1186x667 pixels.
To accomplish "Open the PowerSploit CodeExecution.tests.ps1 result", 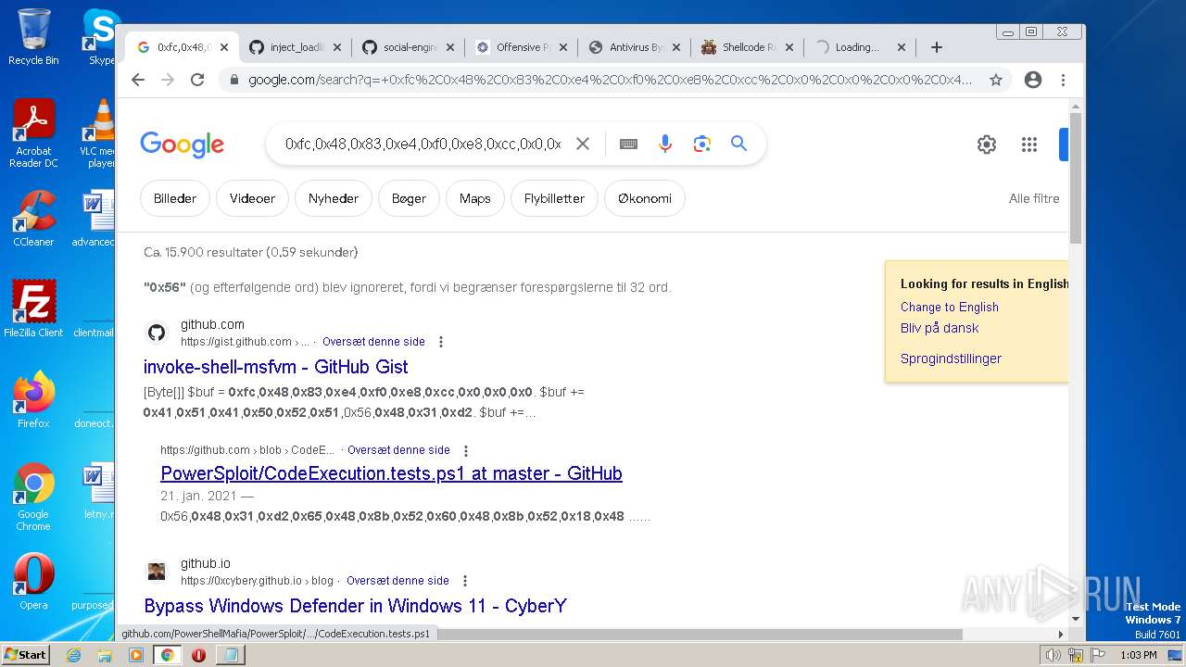I will pos(391,473).
